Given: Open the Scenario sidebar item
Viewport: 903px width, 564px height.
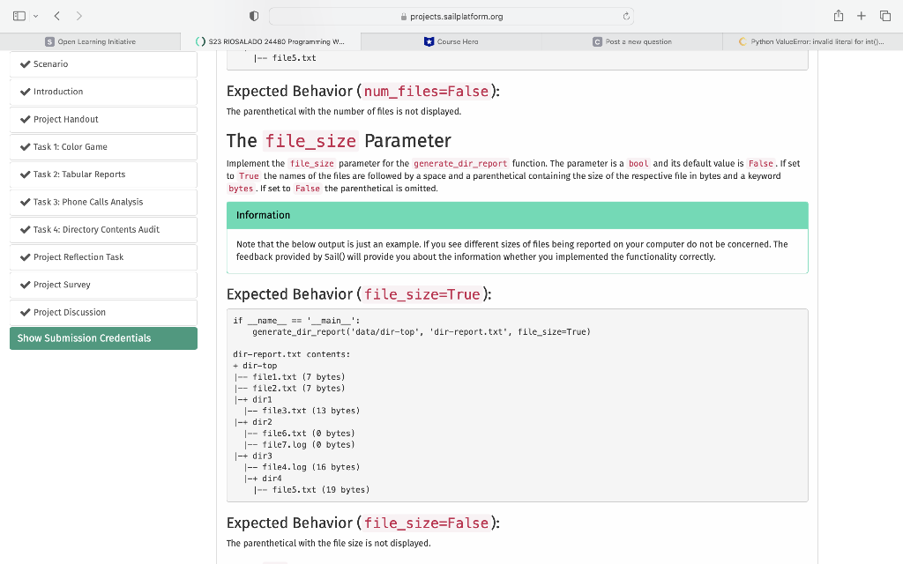Looking at the screenshot, I should click(104, 63).
